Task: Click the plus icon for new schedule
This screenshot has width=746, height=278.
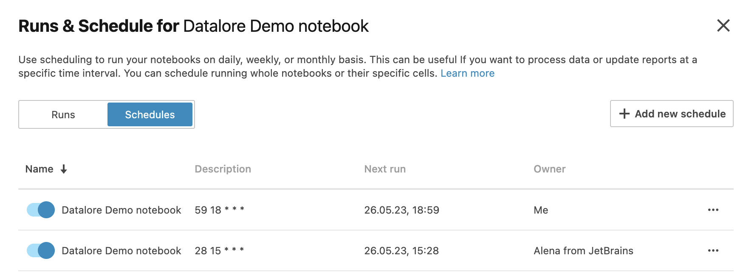Action: coord(624,114)
